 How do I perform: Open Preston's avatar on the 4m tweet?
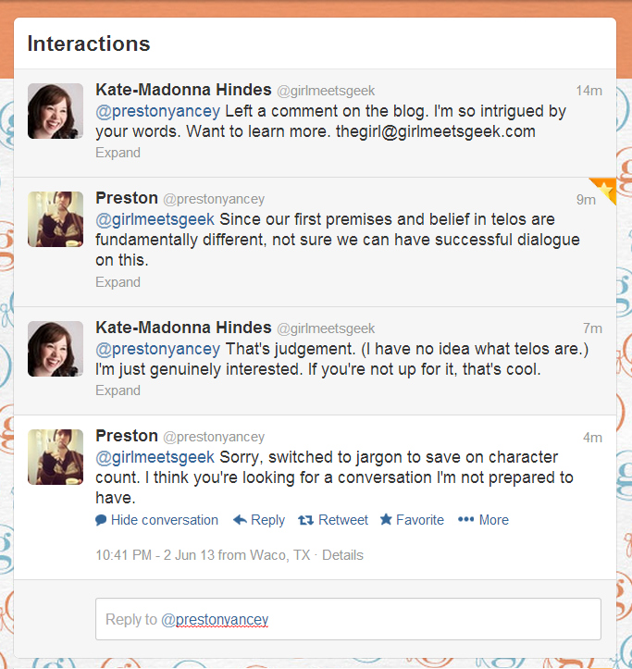click(56, 457)
